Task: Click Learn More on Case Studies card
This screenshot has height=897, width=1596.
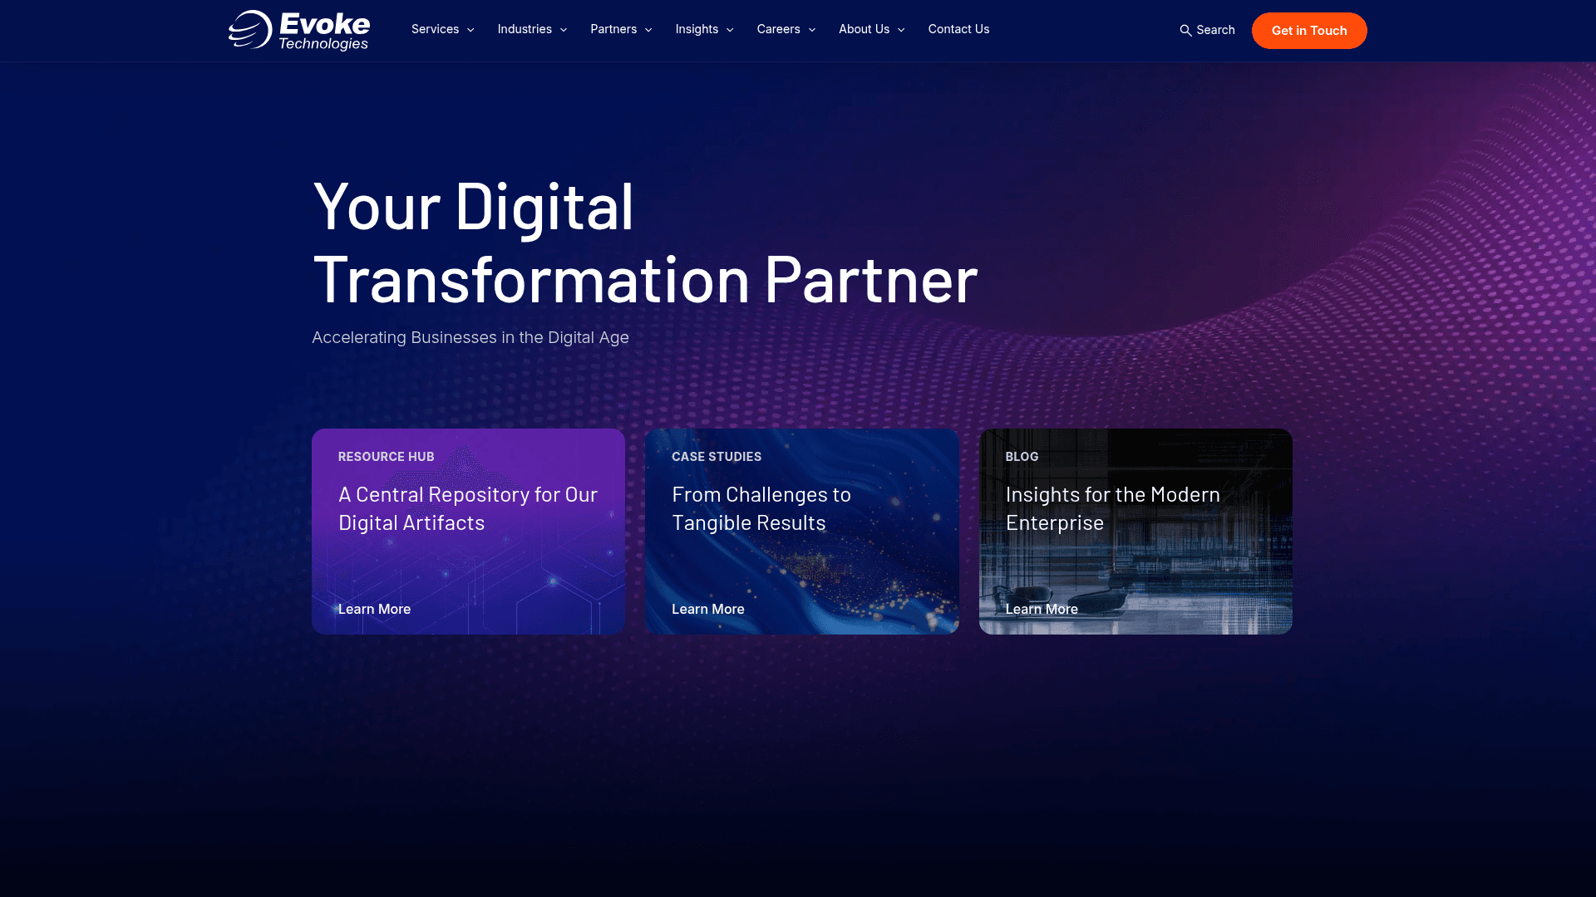Action: coord(707,609)
